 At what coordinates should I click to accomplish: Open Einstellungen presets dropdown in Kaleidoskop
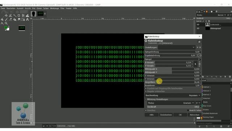[x=177, y=47]
